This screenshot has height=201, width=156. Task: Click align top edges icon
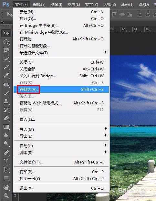[114, 14]
